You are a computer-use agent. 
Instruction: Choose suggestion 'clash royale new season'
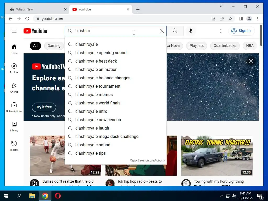pos(115,120)
